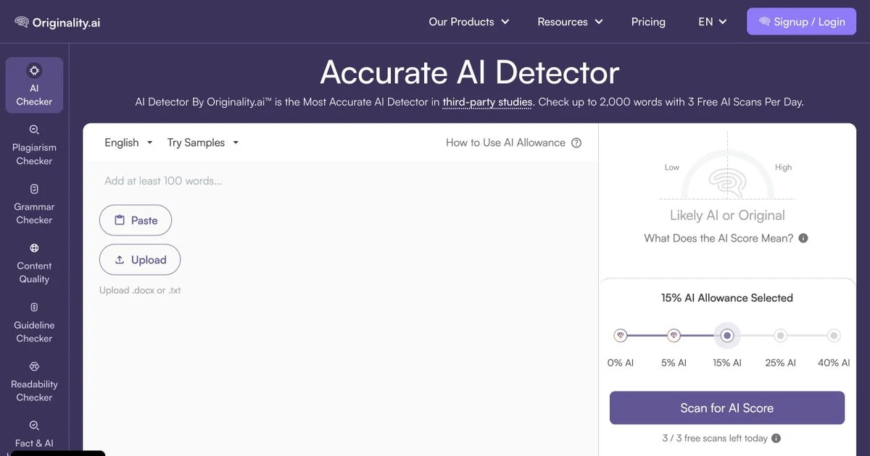Select the 15% AI allowance option
870x456 pixels.
point(727,336)
